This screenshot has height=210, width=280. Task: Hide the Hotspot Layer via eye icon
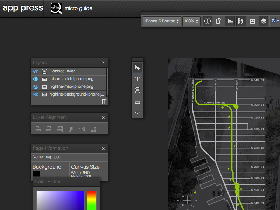[x=35, y=71]
